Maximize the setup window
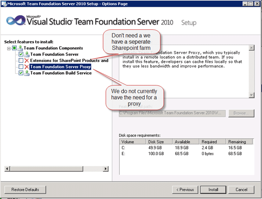This screenshot has height=199, width=262. point(251,4)
